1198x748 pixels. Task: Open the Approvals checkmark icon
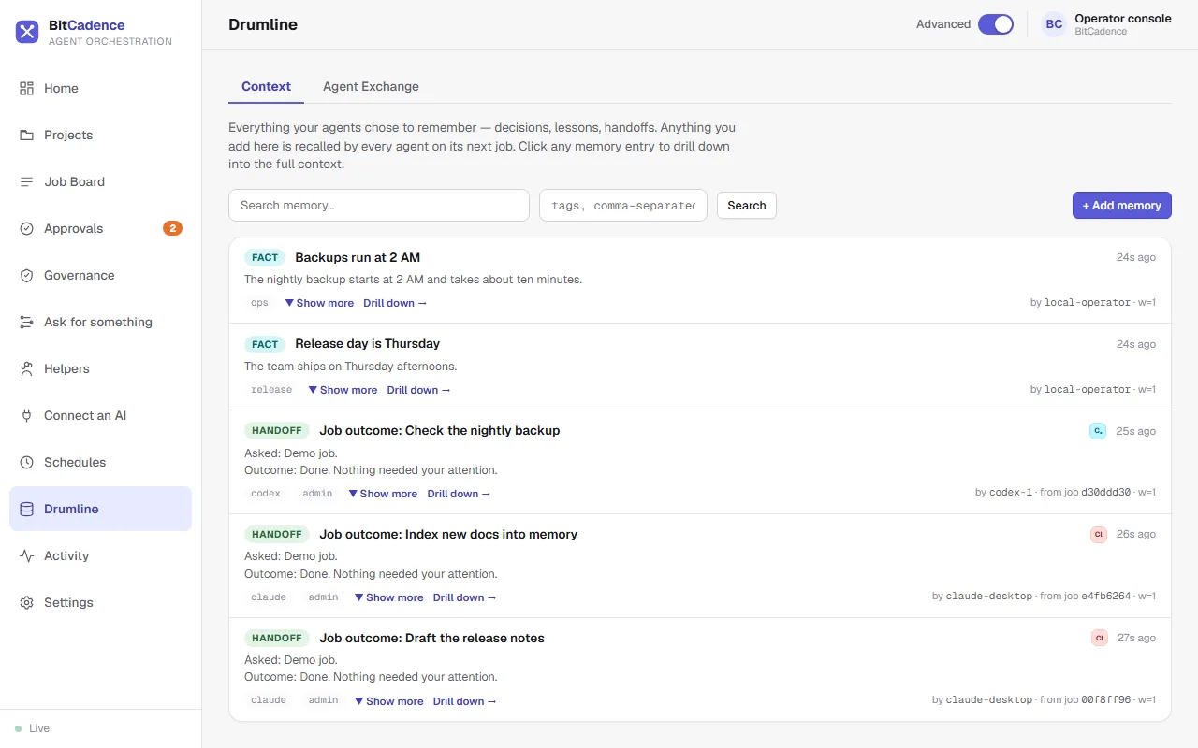[x=26, y=228]
